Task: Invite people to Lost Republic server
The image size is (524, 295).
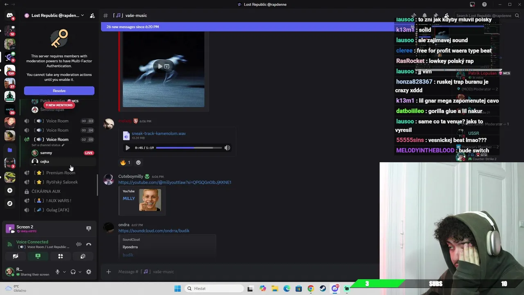Action: click(92, 16)
